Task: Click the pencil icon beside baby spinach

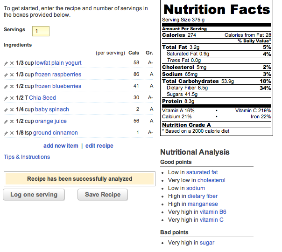Action: (x=6, y=110)
